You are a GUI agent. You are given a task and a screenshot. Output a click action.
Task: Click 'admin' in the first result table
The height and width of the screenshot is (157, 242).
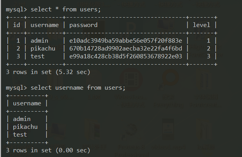[39, 40]
